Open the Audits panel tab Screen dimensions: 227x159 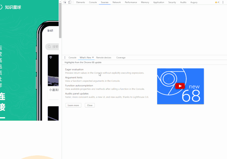(x=183, y=2)
